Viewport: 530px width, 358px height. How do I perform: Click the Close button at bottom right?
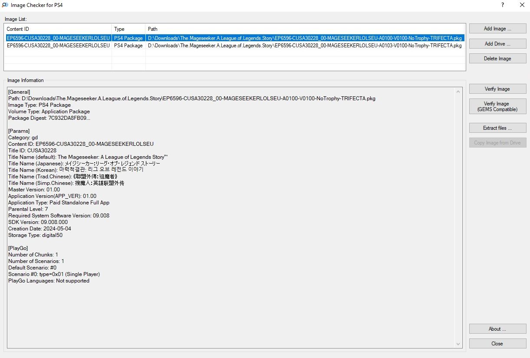point(497,344)
